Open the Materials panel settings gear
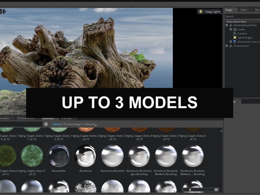The height and width of the screenshot is (195, 260). click(x=45, y=124)
